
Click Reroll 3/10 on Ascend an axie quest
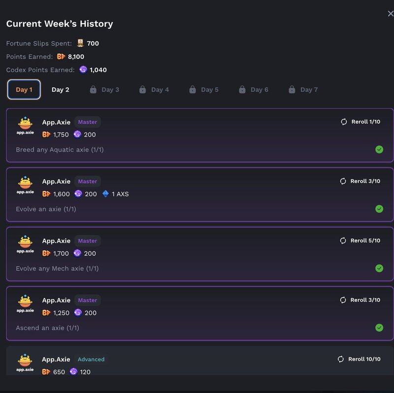360,300
